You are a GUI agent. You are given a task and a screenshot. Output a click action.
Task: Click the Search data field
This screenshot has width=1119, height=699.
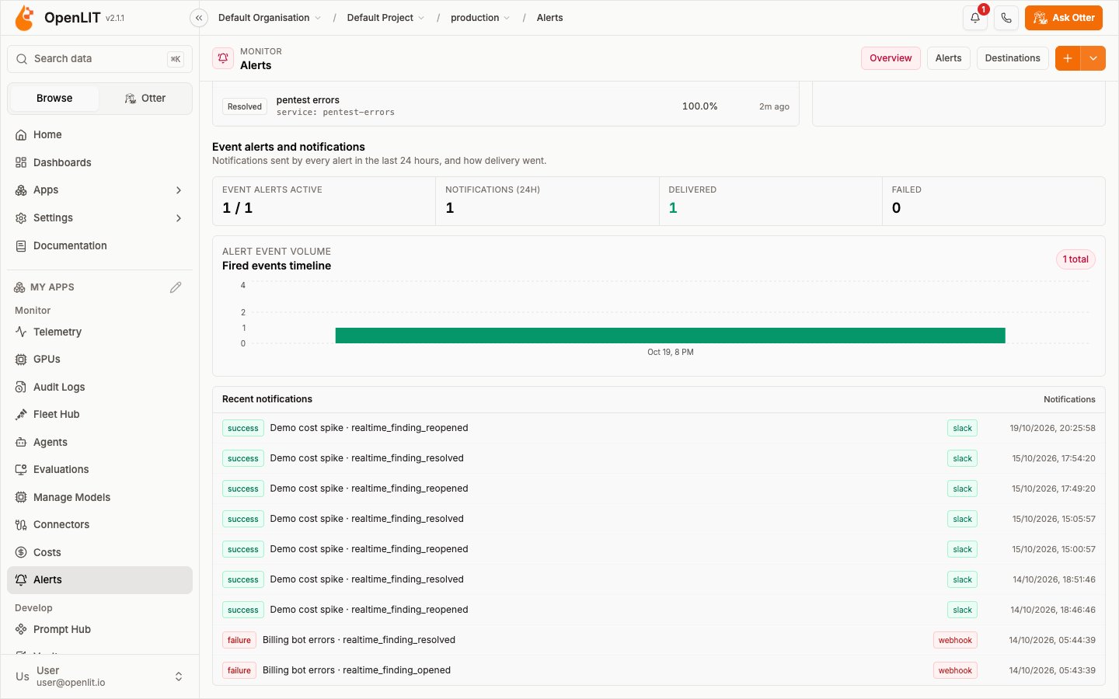pos(99,59)
